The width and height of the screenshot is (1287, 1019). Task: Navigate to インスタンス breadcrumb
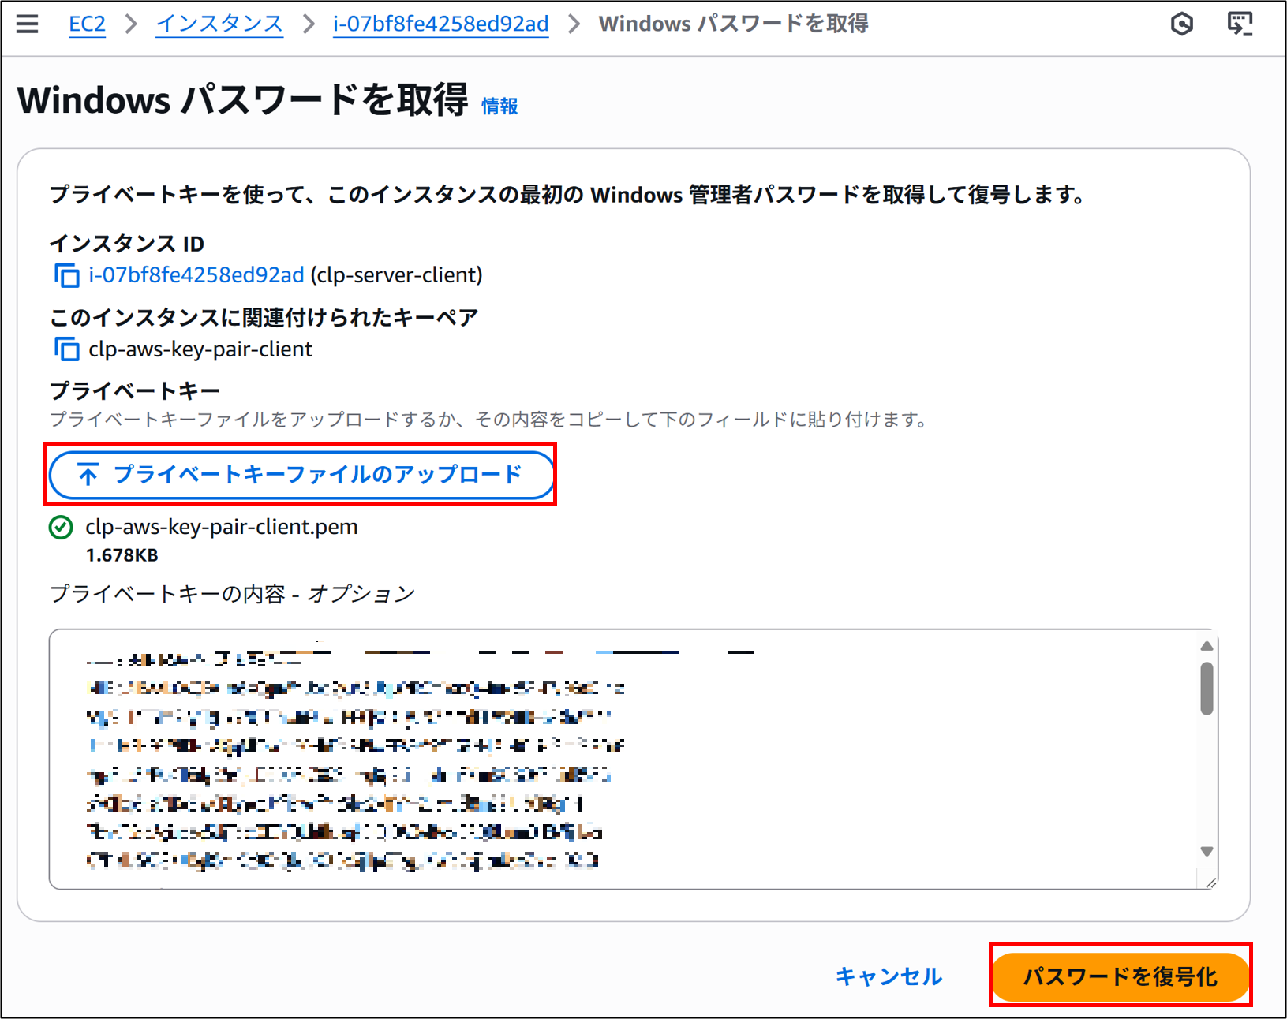coord(219,24)
